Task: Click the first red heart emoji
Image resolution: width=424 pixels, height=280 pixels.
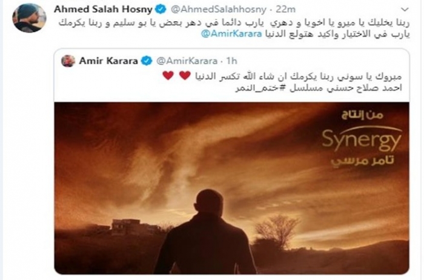Action: (x=185, y=76)
